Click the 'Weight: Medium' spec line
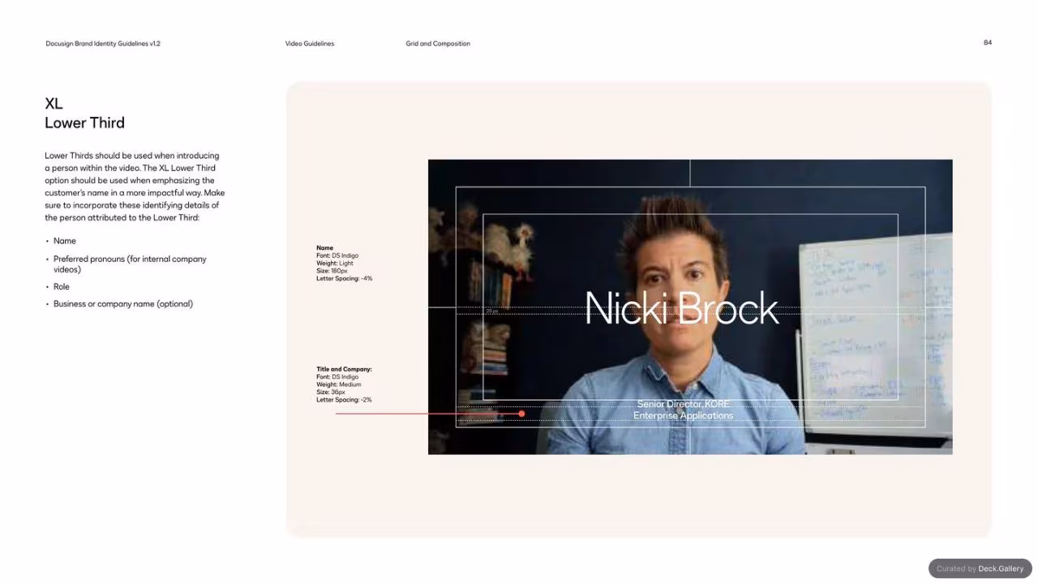 (339, 384)
